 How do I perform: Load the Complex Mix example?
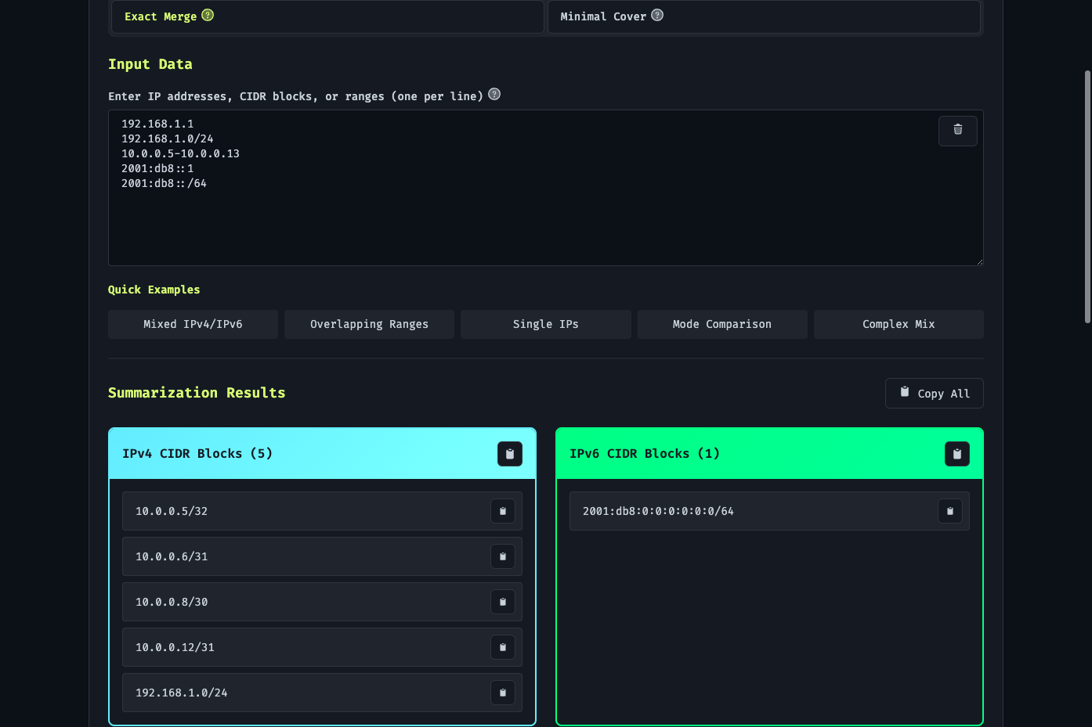[x=899, y=324]
